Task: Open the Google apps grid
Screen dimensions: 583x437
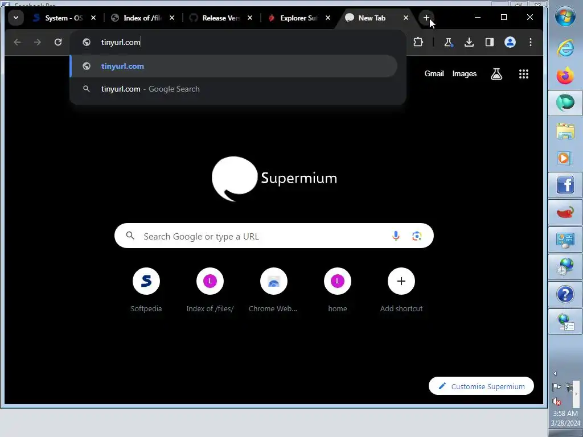Action: pyautogui.click(x=524, y=74)
